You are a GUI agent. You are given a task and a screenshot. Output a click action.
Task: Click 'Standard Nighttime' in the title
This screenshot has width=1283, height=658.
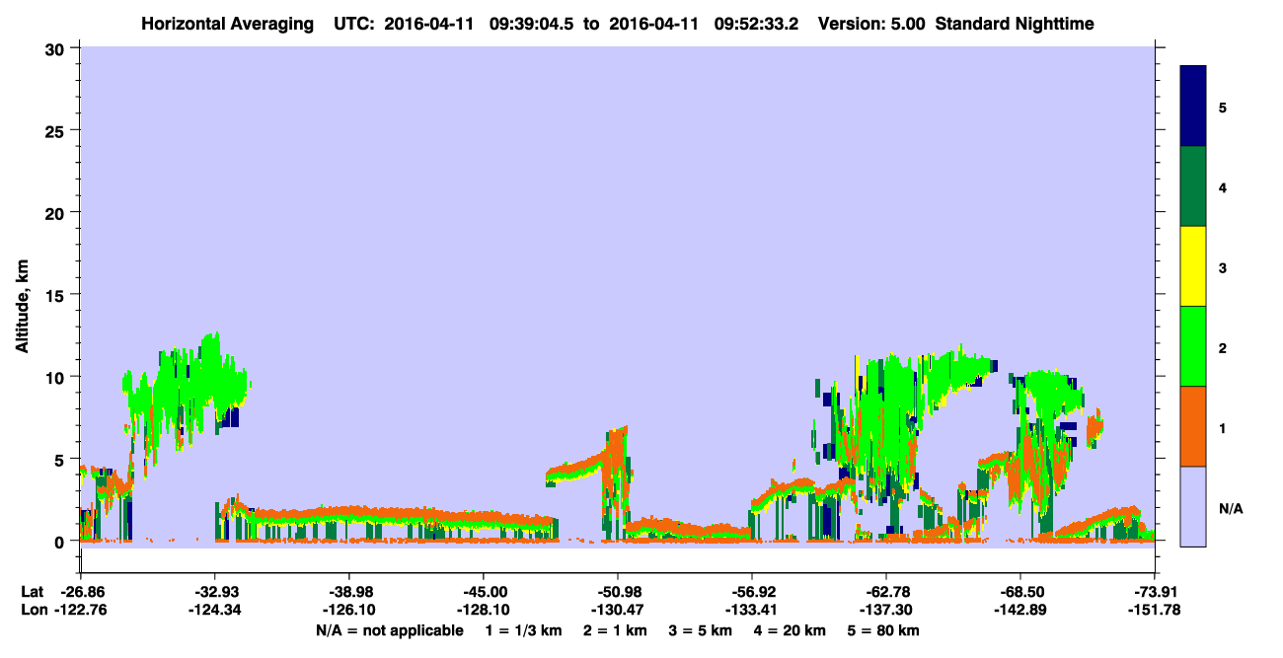coord(1015,23)
